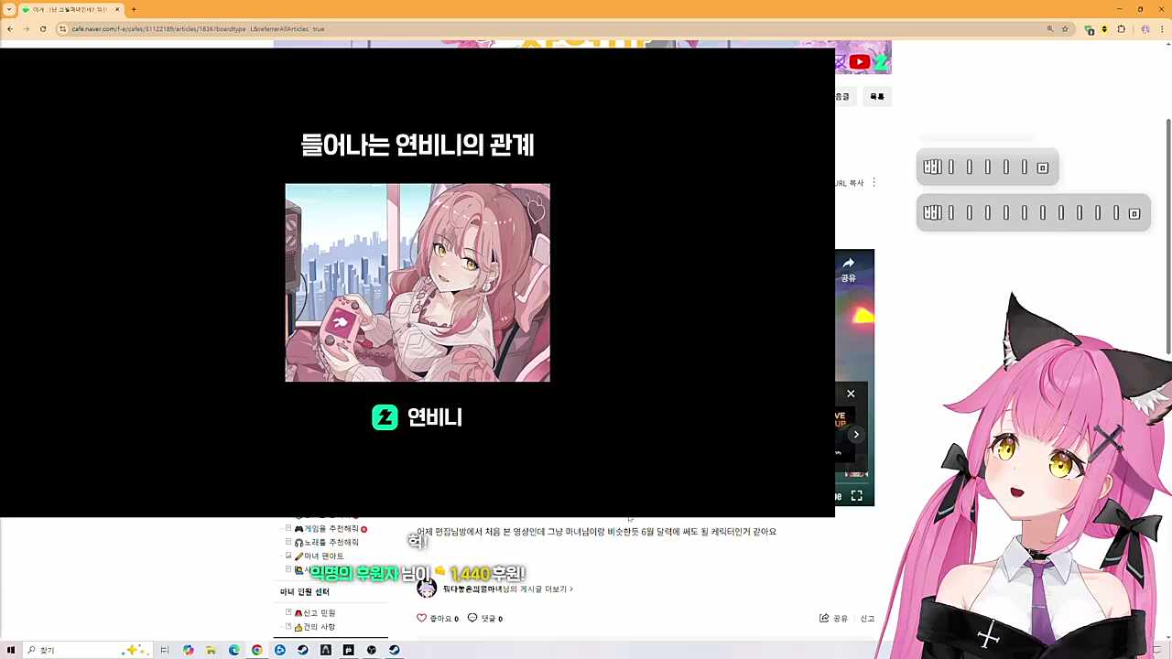The width and height of the screenshot is (1172, 659).
Task: Click the 목록 list button
Action: click(x=877, y=96)
